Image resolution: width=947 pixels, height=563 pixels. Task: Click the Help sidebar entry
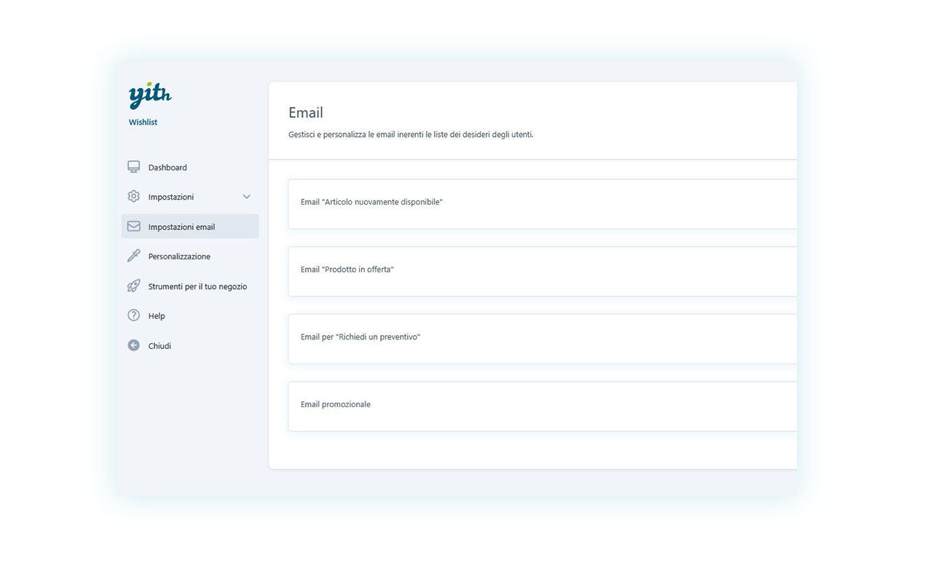click(x=156, y=315)
